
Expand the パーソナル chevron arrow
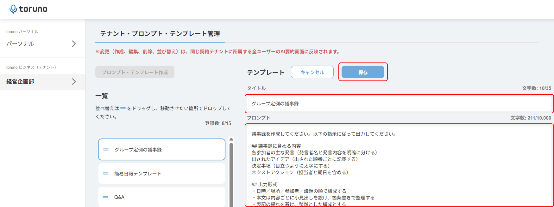pos(74,44)
